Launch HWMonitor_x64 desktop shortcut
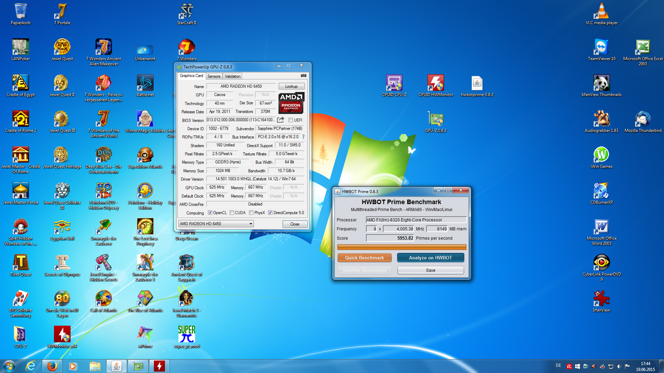 62,337
